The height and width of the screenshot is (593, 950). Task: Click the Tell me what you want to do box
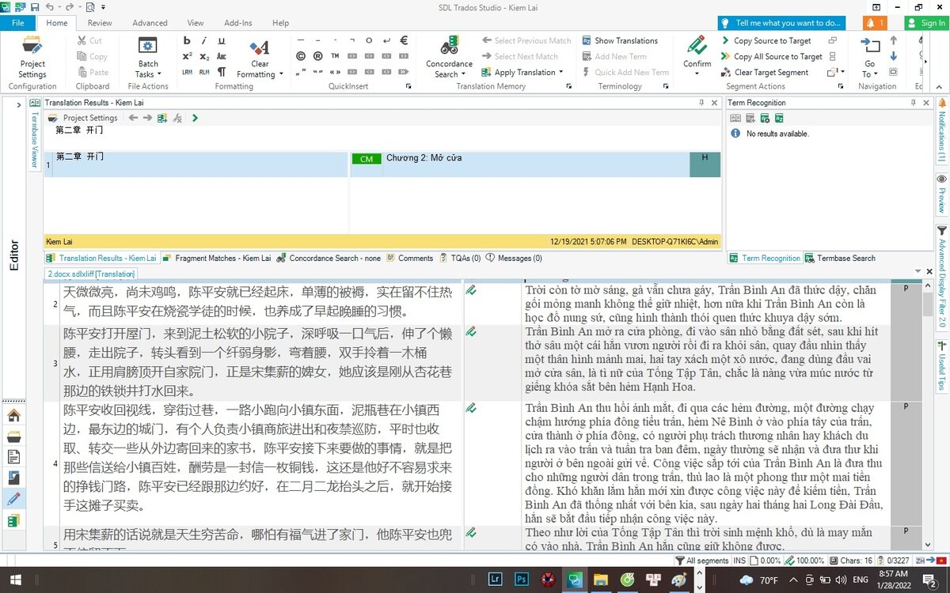[782, 23]
